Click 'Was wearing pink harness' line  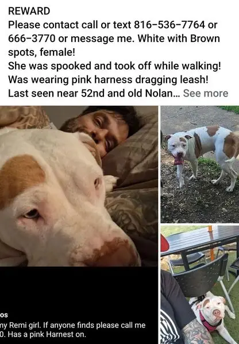(x=108, y=80)
